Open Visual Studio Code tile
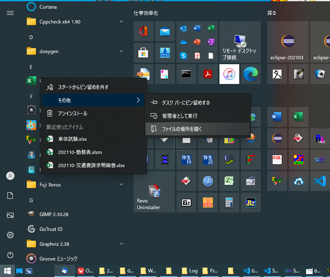The image size is (330, 277). pos(320,181)
